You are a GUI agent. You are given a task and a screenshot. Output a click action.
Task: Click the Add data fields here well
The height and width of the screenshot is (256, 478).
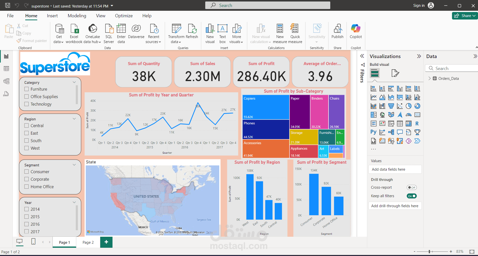tap(395, 169)
